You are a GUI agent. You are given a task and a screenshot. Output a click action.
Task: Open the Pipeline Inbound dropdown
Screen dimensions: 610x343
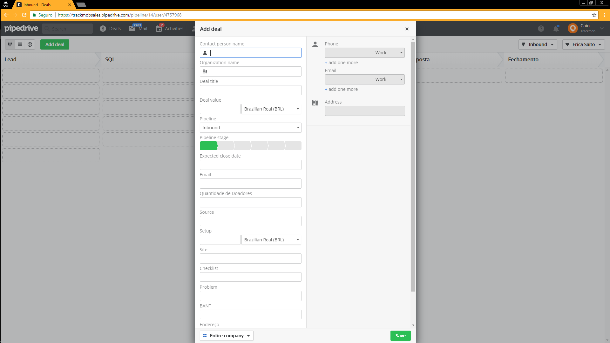250,128
